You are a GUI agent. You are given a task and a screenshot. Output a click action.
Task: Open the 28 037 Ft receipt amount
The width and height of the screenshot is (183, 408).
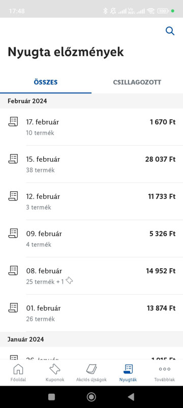pos(160,159)
